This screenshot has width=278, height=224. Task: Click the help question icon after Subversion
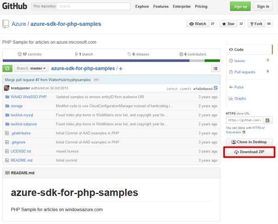[x=244, y=132]
